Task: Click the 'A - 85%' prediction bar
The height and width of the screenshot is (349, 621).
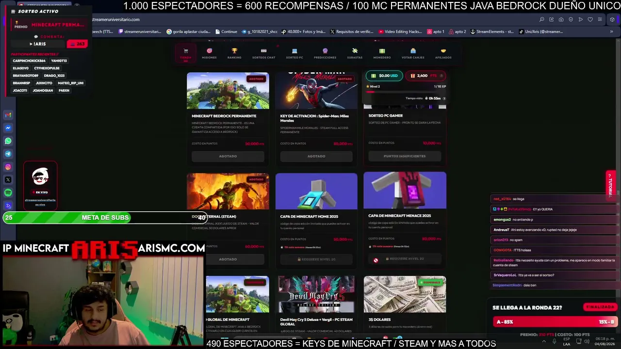Action: (x=555, y=322)
